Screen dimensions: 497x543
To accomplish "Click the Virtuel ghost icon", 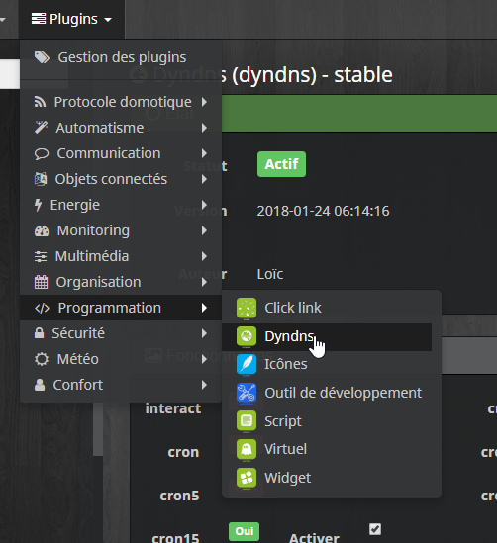I will pyautogui.click(x=247, y=449).
